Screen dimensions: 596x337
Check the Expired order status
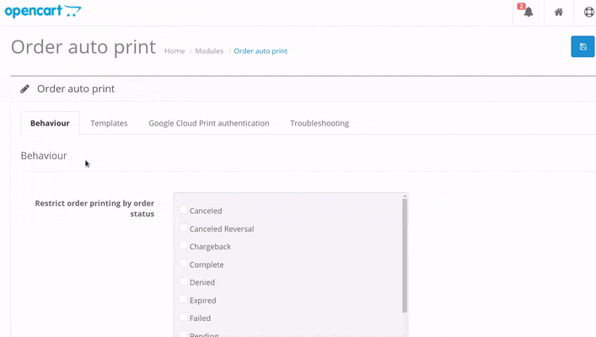[183, 299]
